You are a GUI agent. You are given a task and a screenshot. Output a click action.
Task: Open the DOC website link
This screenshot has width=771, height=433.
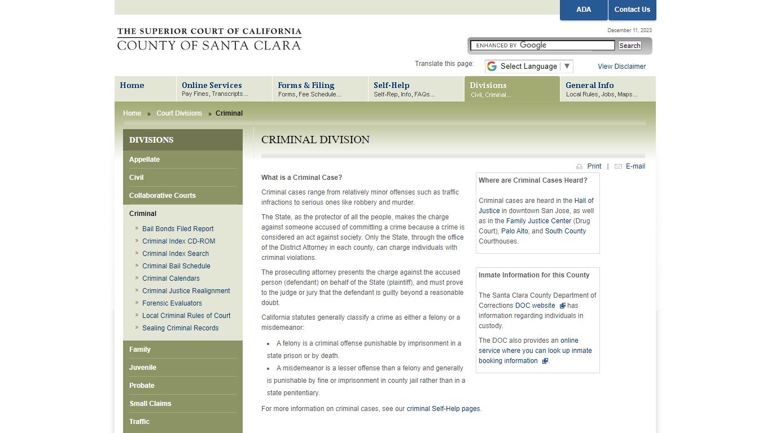pyautogui.click(x=535, y=306)
